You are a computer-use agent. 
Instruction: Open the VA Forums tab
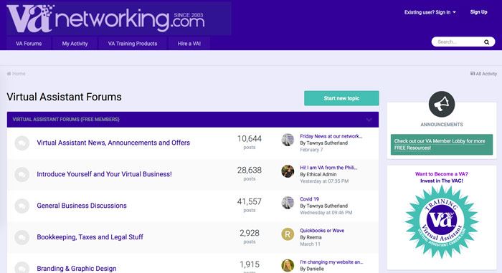[29, 44]
